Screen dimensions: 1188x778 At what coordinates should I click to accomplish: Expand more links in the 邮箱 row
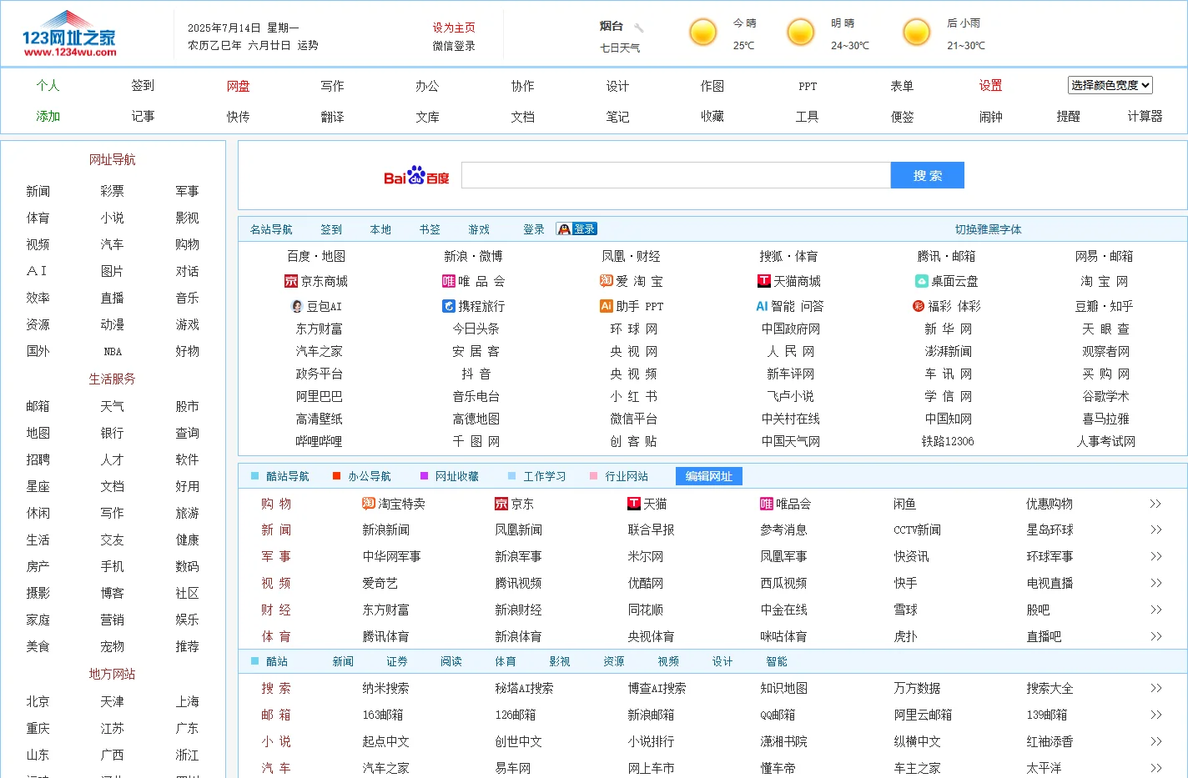[x=1155, y=715]
